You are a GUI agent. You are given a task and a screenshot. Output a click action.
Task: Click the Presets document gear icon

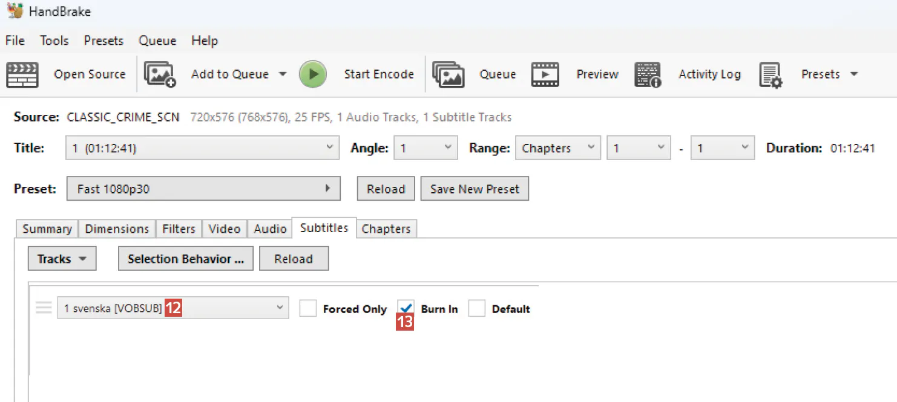[x=770, y=75]
